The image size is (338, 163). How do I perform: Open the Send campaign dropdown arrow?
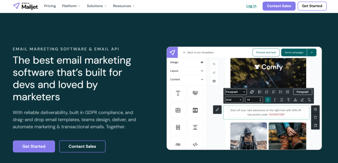click(312, 52)
